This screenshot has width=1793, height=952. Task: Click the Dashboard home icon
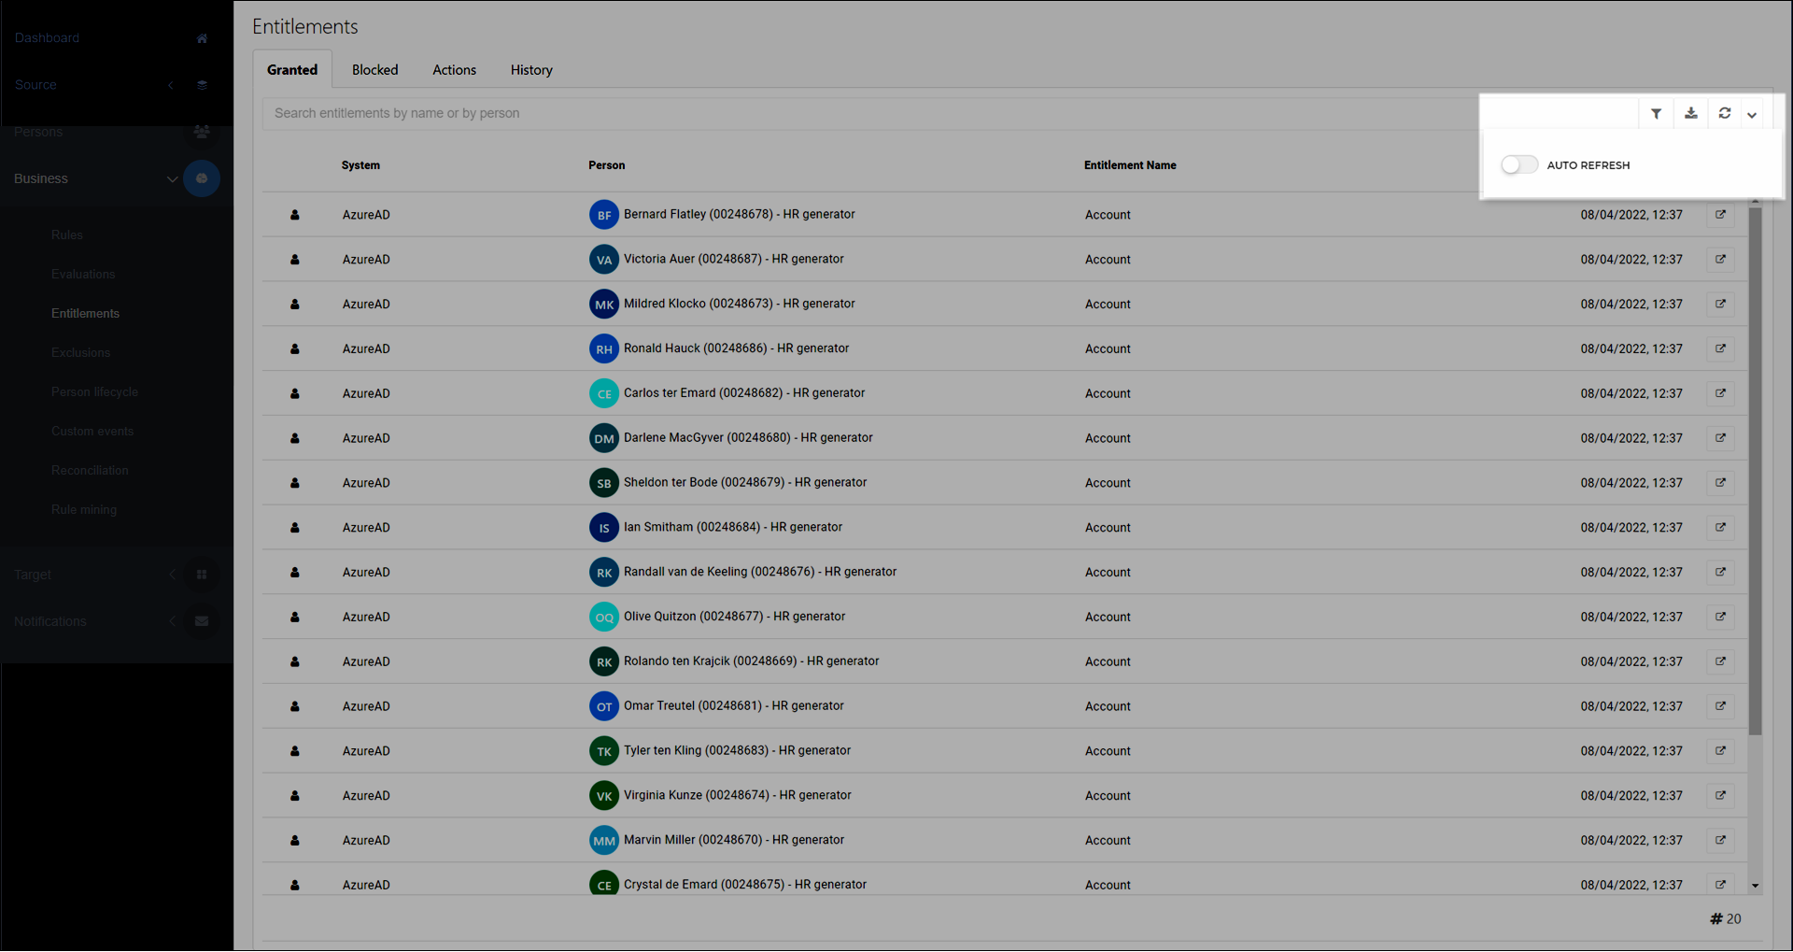(x=202, y=38)
